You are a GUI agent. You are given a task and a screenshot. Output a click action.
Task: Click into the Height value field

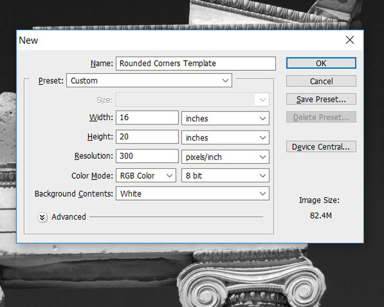147,136
